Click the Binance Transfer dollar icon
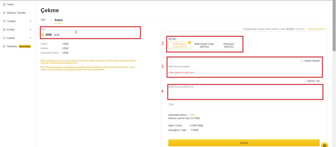The width and height of the screenshot is (336, 147). [x=4, y=13]
